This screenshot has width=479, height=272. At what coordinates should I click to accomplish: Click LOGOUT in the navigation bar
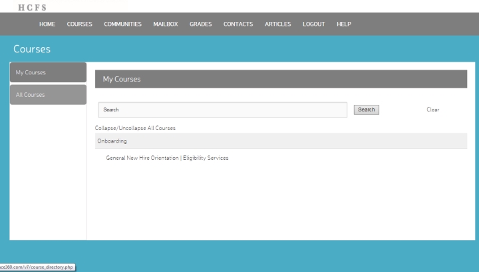(314, 25)
